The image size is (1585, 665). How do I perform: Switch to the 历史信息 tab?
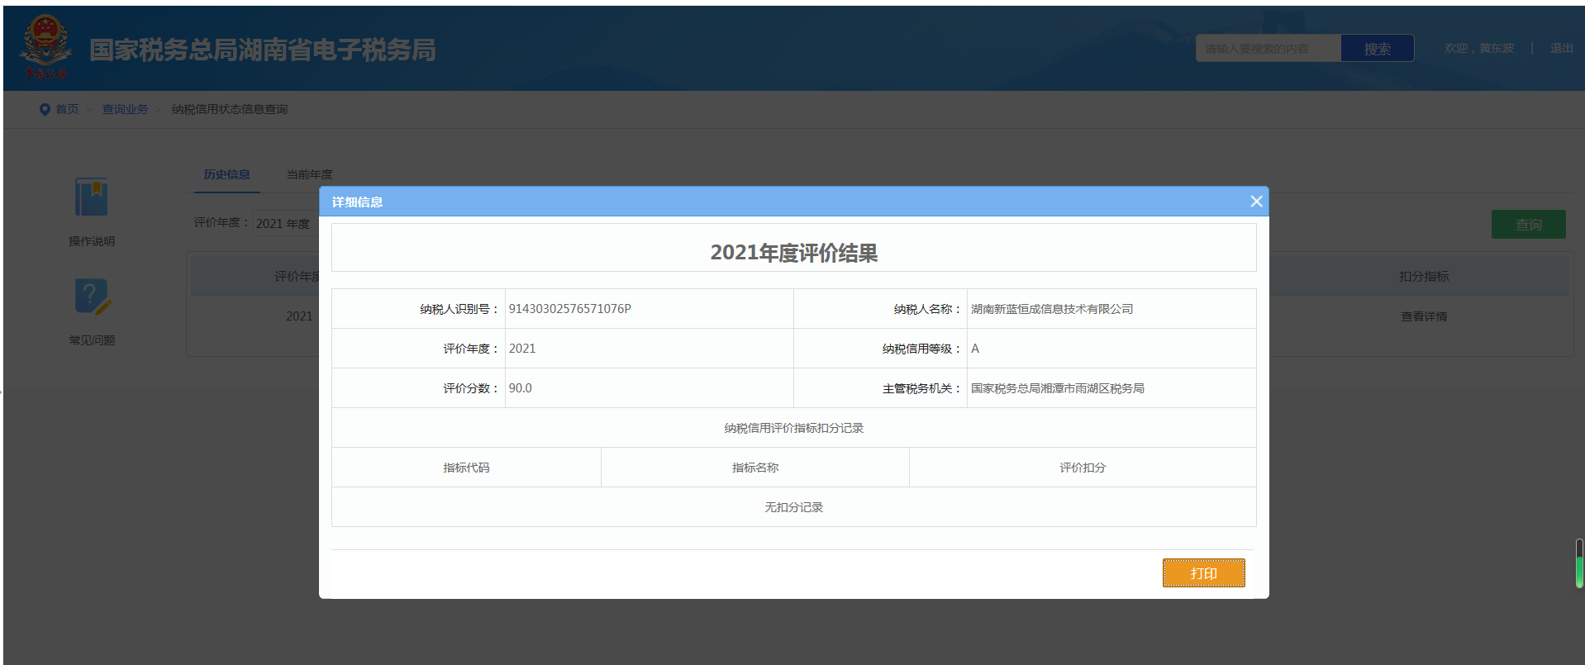pos(226,174)
